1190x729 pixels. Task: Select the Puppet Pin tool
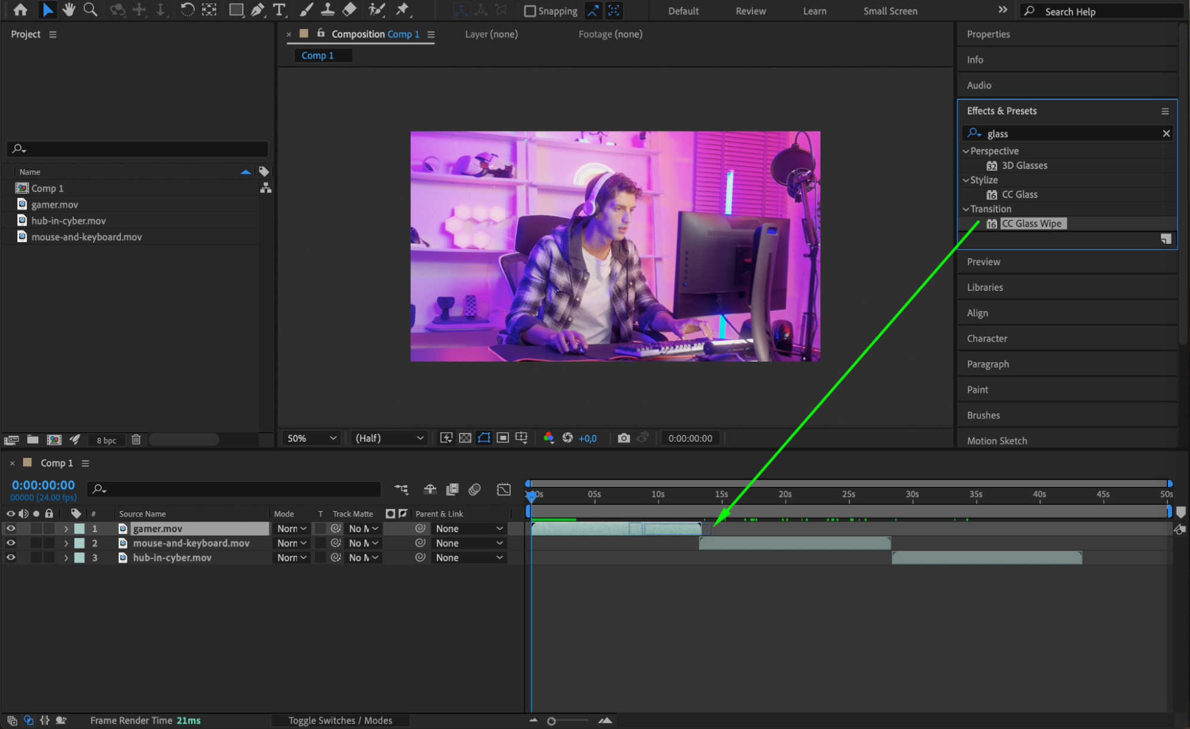tap(402, 10)
